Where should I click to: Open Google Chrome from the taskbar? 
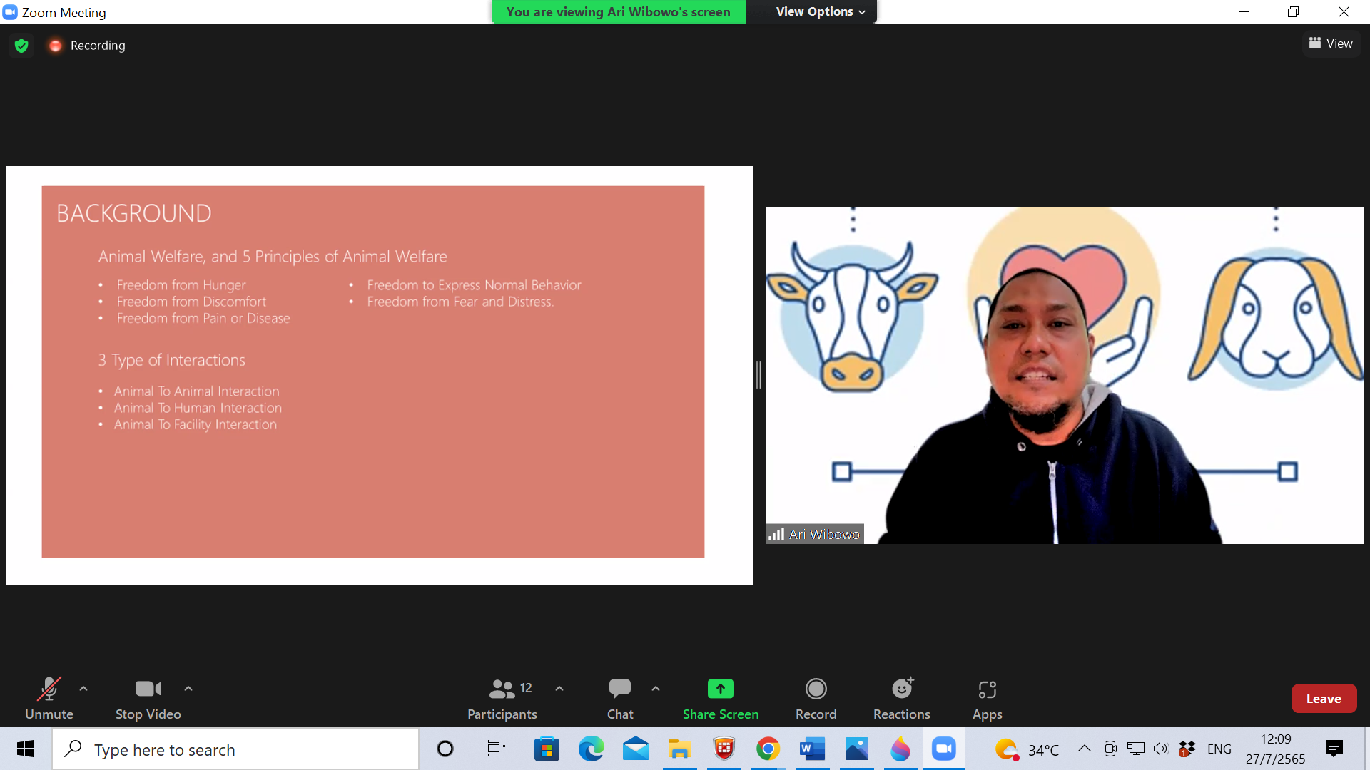point(768,749)
